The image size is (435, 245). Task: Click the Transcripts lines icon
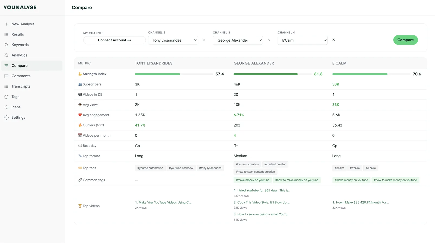[x=6, y=86]
